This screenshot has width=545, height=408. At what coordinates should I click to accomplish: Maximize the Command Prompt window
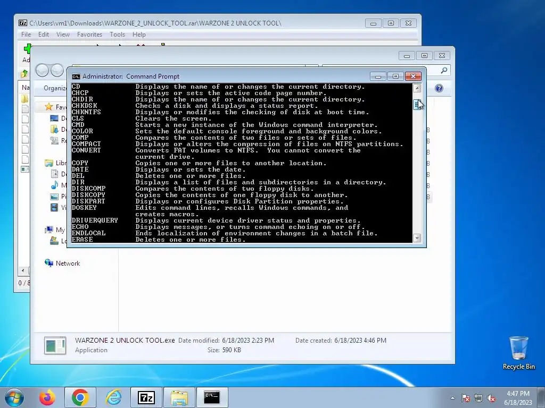[x=395, y=76]
